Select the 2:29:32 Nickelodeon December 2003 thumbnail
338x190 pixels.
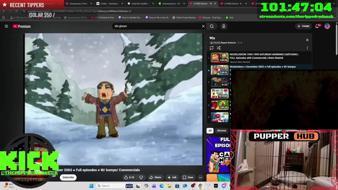pos(219,70)
